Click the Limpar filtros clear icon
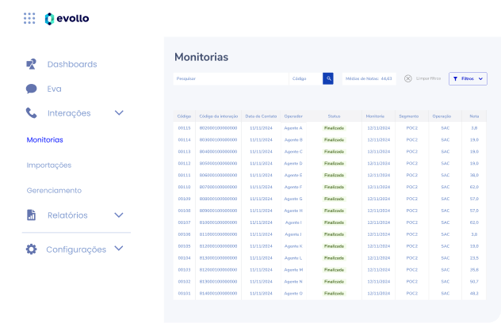This screenshot has height=323, width=501. pyautogui.click(x=407, y=78)
